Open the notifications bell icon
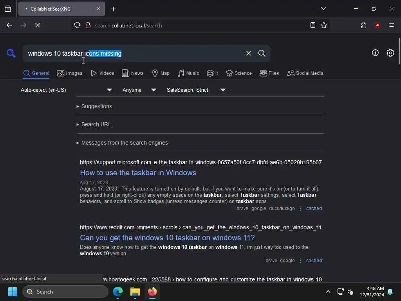Image resolution: width=401 pixels, height=301 pixels. (390, 292)
